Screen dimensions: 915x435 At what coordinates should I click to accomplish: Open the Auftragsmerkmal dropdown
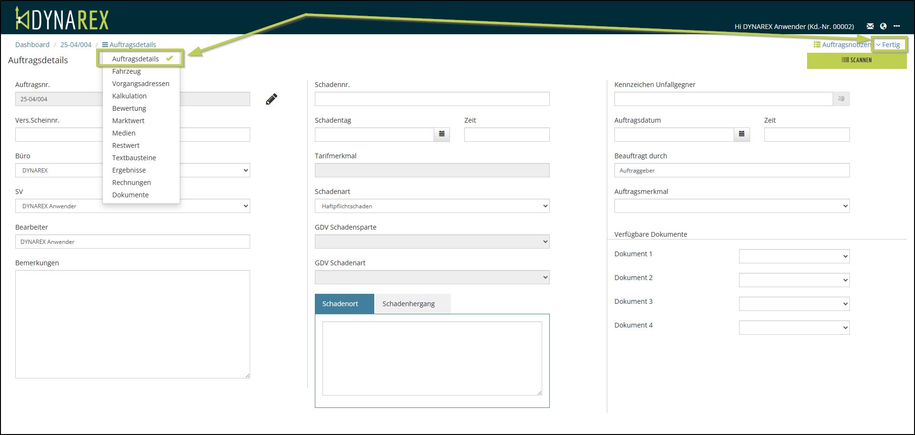[731, 206]
